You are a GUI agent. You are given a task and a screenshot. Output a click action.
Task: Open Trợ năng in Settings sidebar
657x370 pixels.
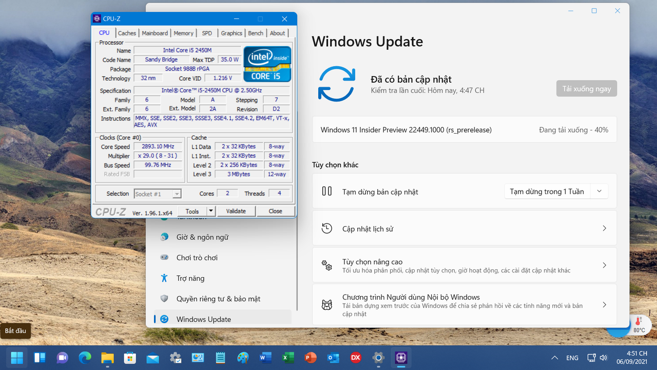tap(223, 278)
